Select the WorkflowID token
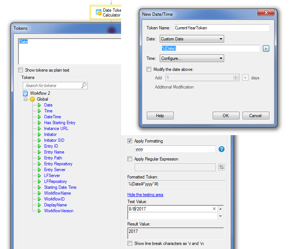 click(54, 199)
